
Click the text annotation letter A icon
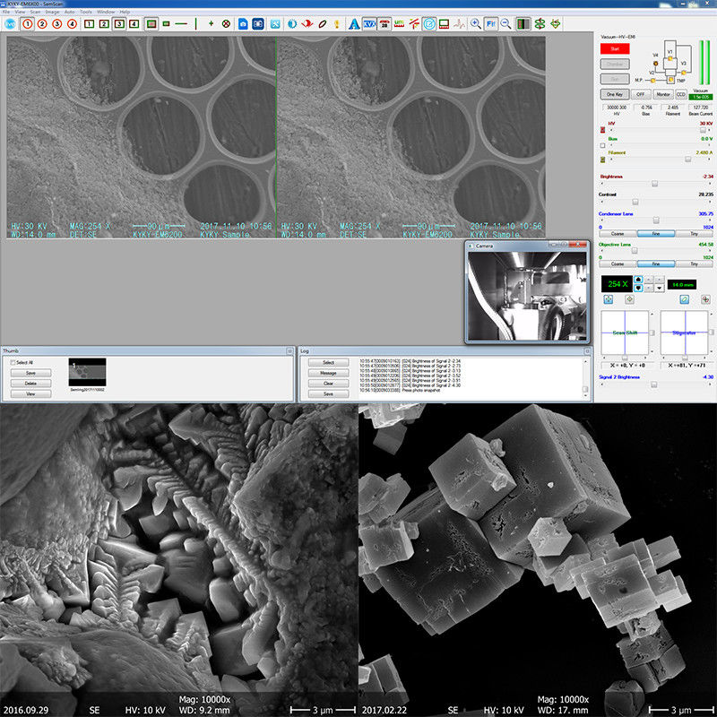tap(353, 24)
